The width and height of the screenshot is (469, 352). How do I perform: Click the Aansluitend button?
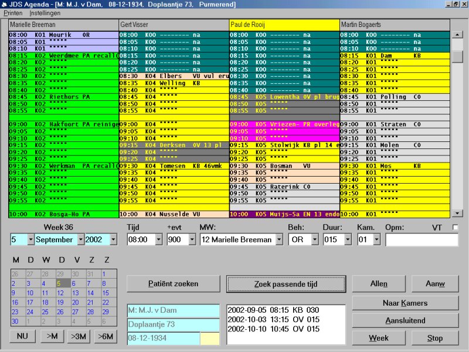click(x=405, y=320)
